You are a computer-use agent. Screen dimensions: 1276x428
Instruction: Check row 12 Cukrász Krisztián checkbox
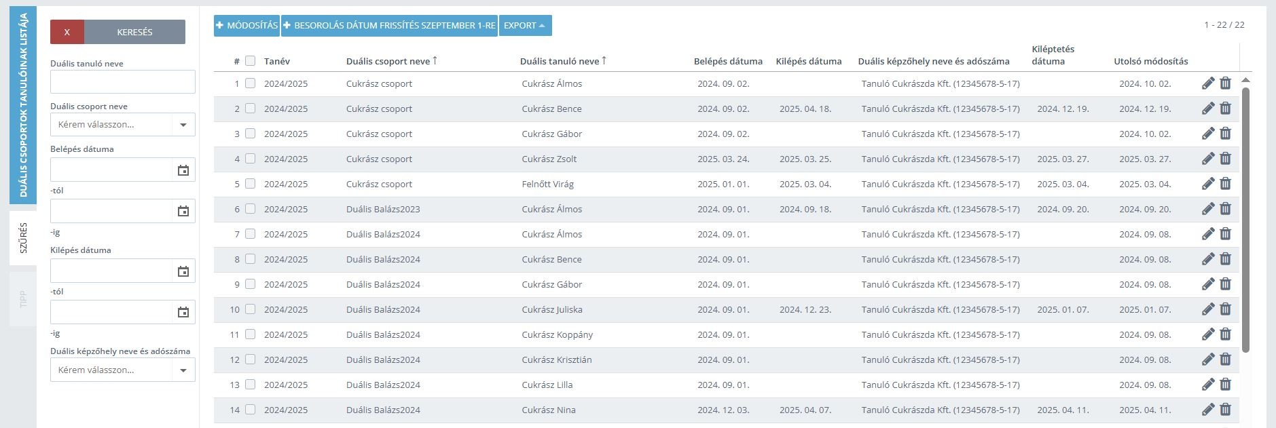[250, 359]
